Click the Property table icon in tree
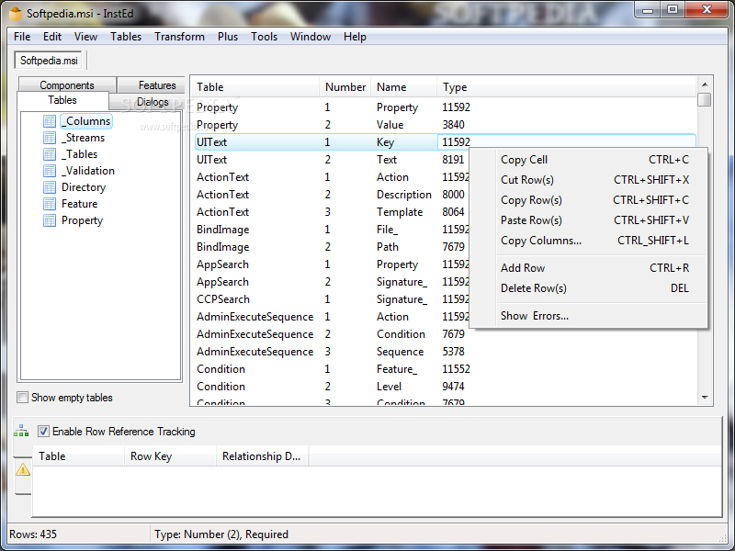The width and height of the screenshot is (735, 551). [x=50, y=220]
